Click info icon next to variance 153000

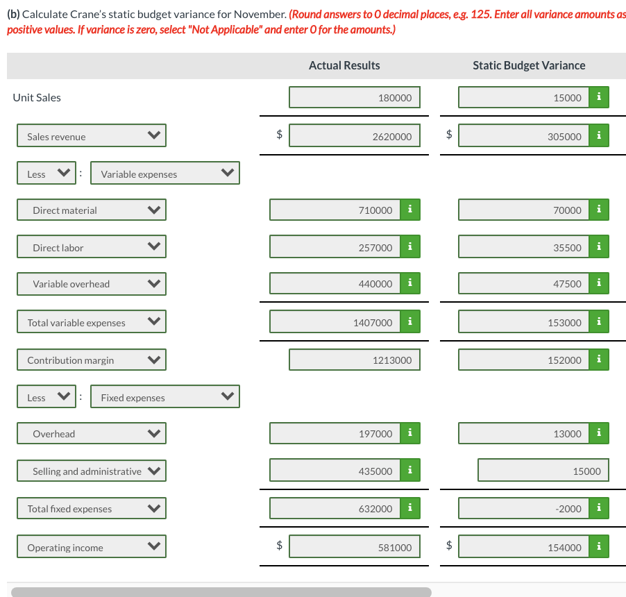tap(599, 322)
